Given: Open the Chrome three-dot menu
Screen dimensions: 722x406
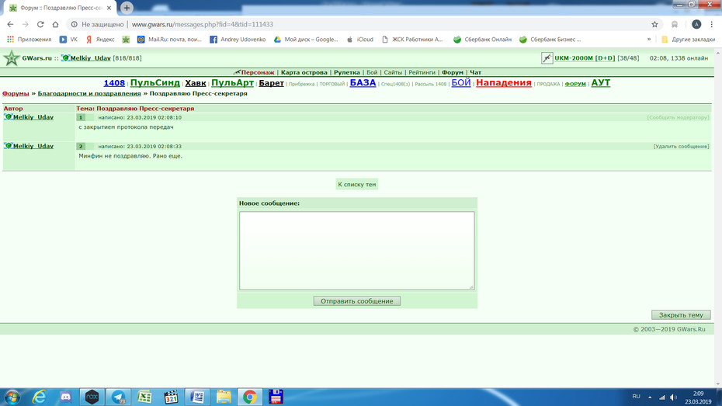Looking at the screenshot, I should point(711,24).
